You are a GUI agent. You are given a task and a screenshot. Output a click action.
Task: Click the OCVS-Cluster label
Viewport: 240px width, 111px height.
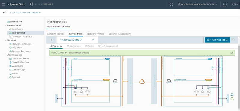click(x=78, y=79)
